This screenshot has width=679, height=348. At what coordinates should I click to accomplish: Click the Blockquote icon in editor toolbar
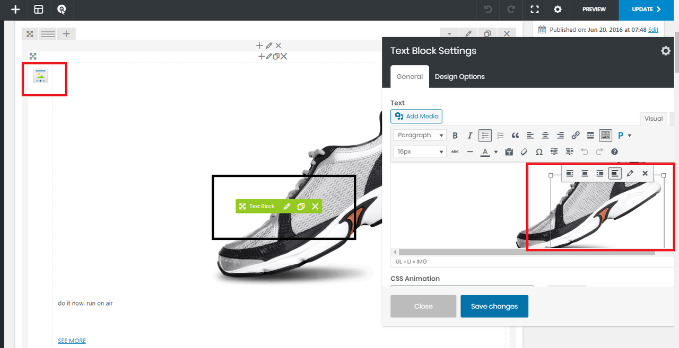click(x=515, y=136)
